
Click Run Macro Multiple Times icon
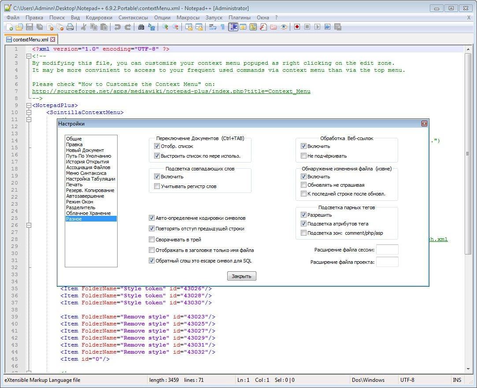[x=327, y=27]
